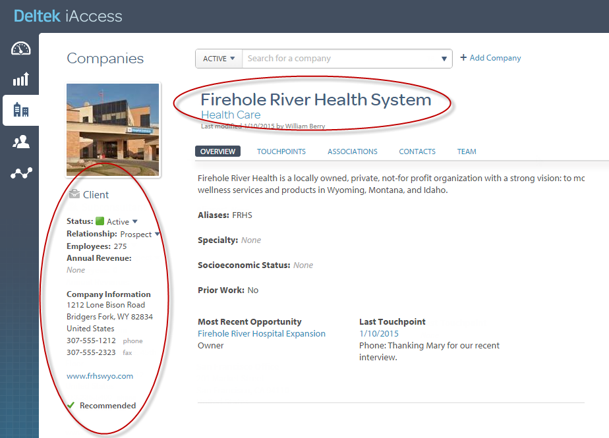Image resolution: width=609 pixels, height=438 pixels.
Task: Select the Companies building icon in sidebar
Action: click(21, 110)
